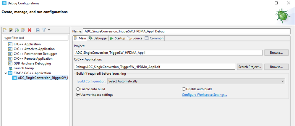Select the Launch Group item
Screen dimensions: 295x126
pos(23,68)
